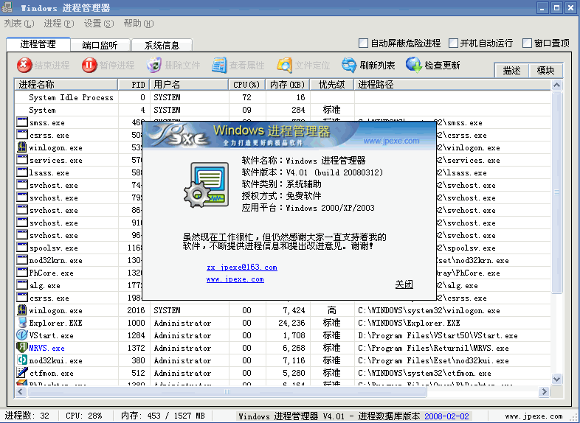This screenshot has height=423, width=580.
Task: Select the spoolsv.exe process icon
Action: pyautogui.click(x=22, y=247)
